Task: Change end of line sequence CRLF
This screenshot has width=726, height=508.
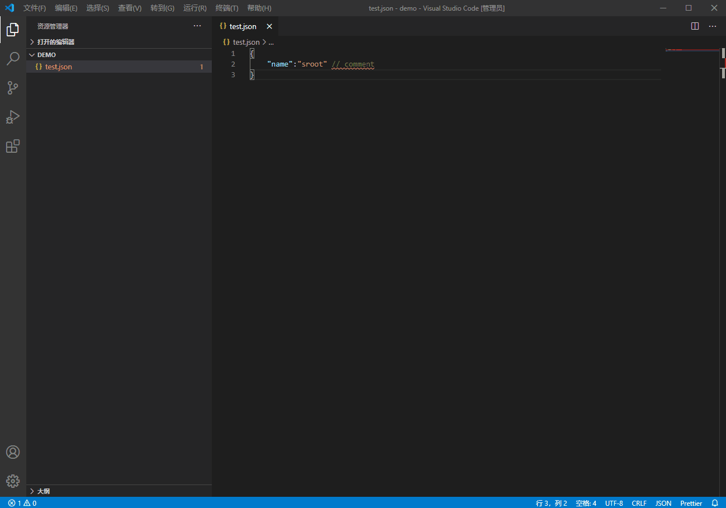Action: [639, 503]
